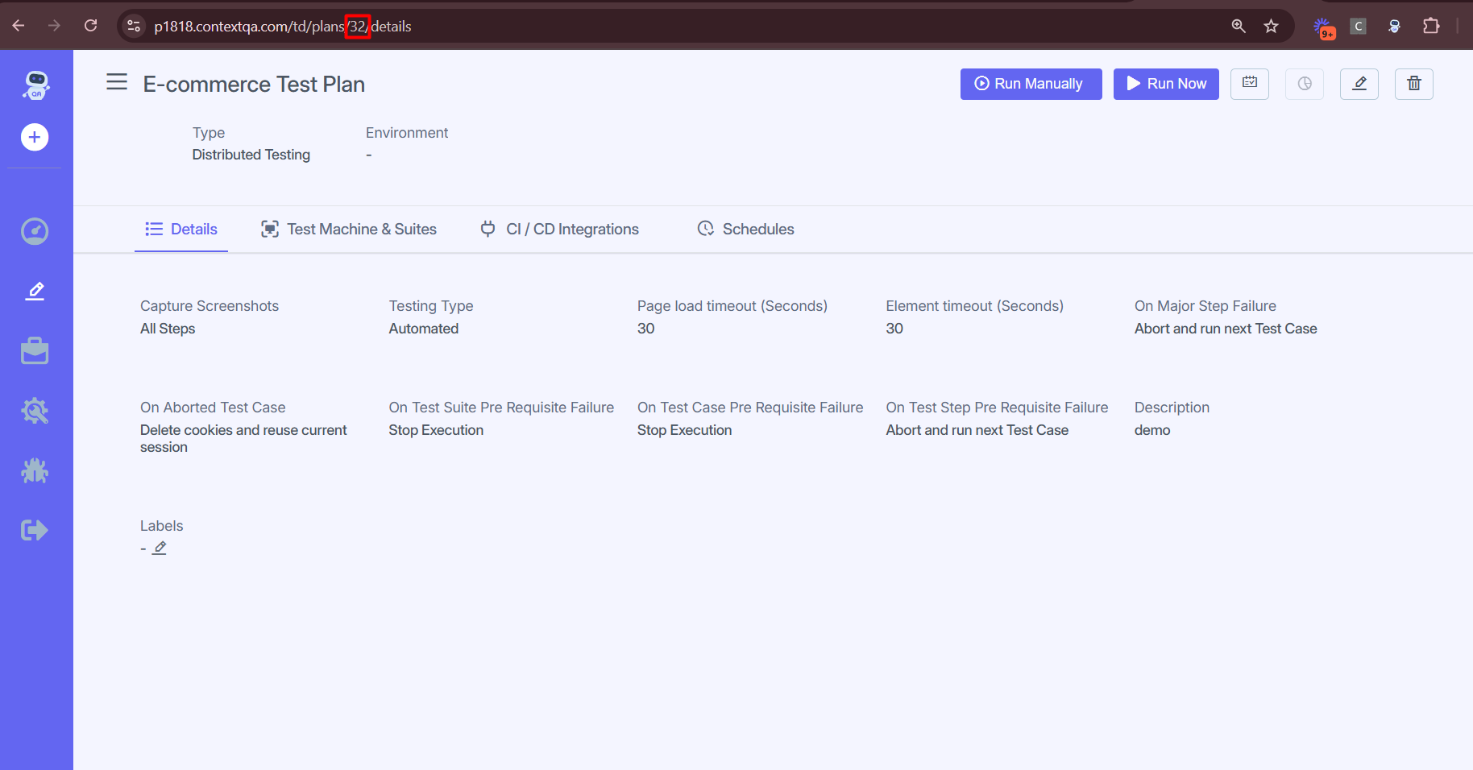Open the gear settings icon in sidebar
The image size is (1473, 770).
tap(35, 412)
